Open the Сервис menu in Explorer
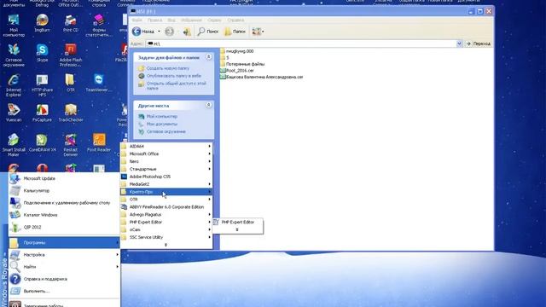This screenshot has width=546, height=307. point(214,20)
